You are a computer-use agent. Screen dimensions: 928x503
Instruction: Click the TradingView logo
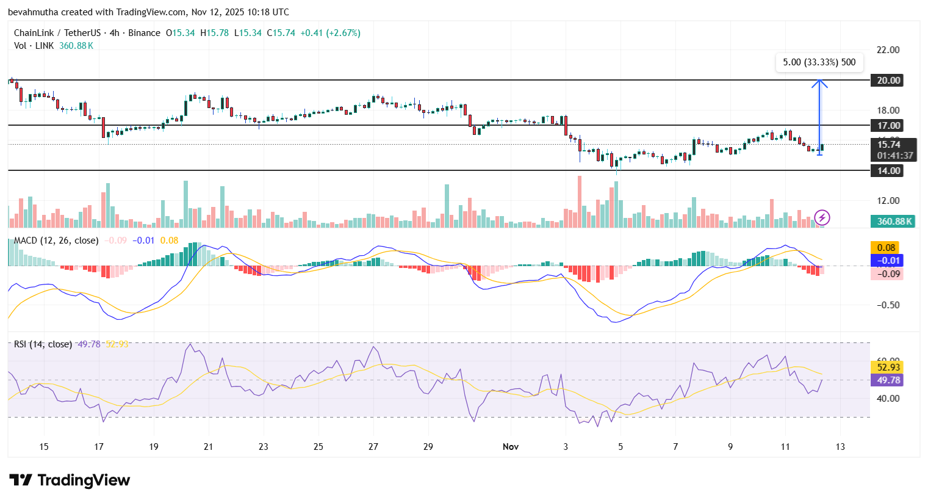[69, 480]
